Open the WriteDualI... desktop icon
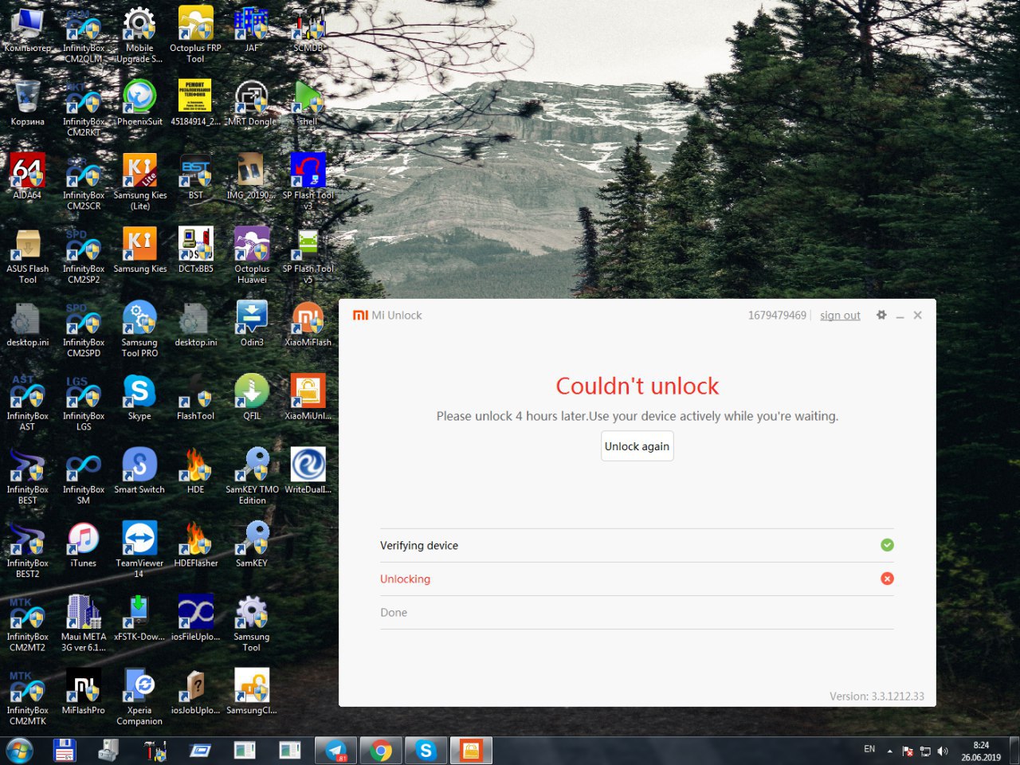This screenshot has width=1020, height=765. [308, 472]
